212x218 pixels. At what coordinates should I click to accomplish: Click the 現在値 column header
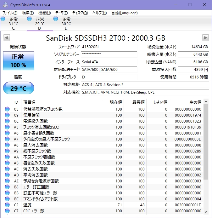point(113,102)
